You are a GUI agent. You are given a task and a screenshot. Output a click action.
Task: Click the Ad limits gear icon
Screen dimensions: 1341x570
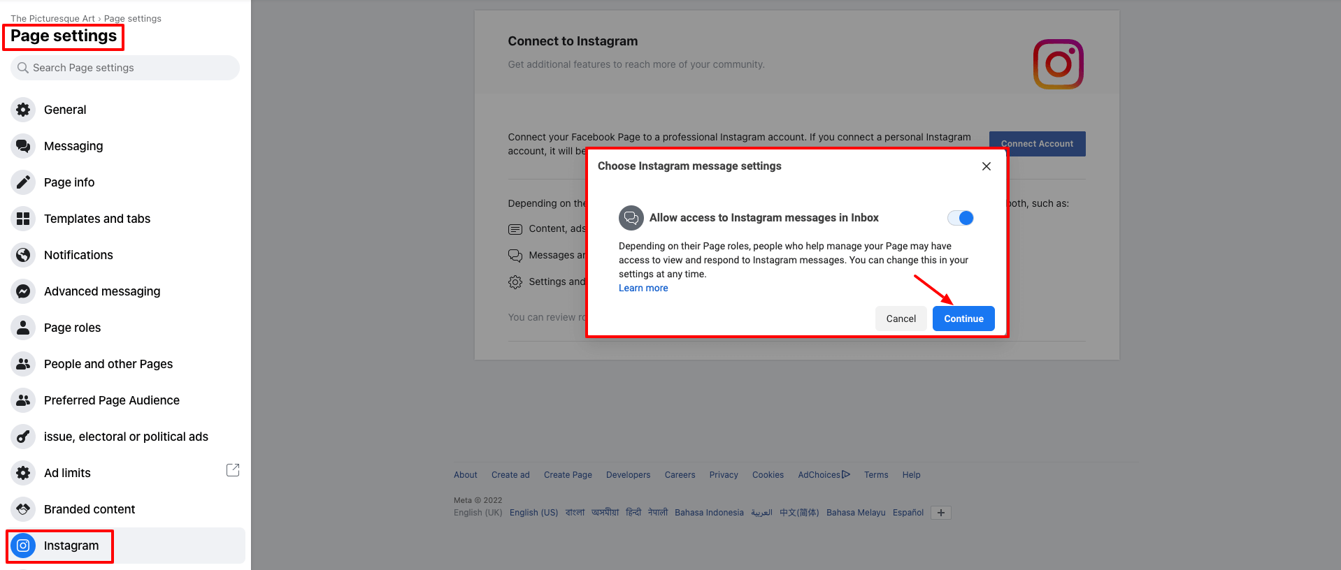click(23, 473)
